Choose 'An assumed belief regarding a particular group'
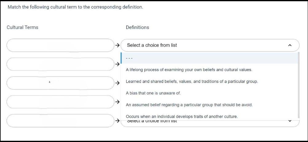 click(x=189, y=105)
